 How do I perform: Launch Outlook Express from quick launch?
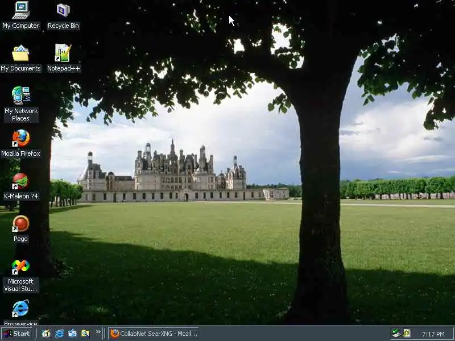point(72,334)
